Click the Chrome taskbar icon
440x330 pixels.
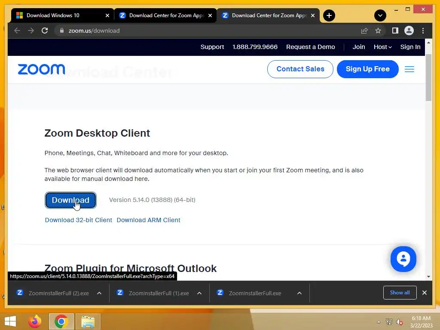click(61, 321)
